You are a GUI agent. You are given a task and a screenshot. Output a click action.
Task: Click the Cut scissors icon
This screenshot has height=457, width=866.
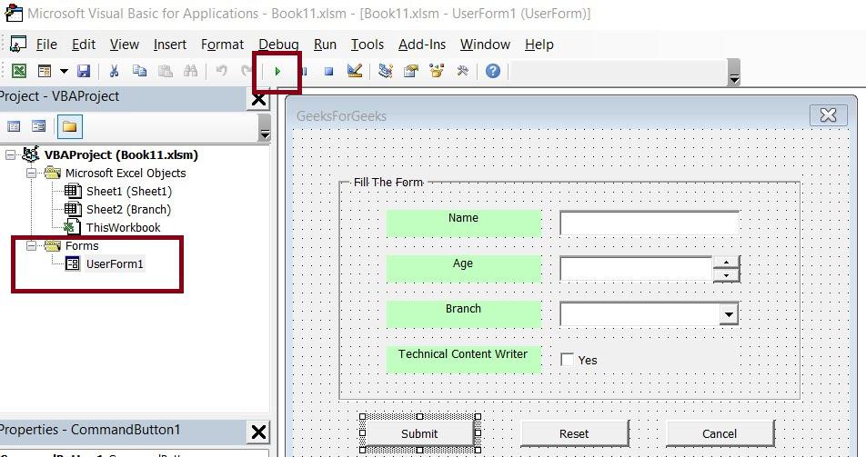114,71
